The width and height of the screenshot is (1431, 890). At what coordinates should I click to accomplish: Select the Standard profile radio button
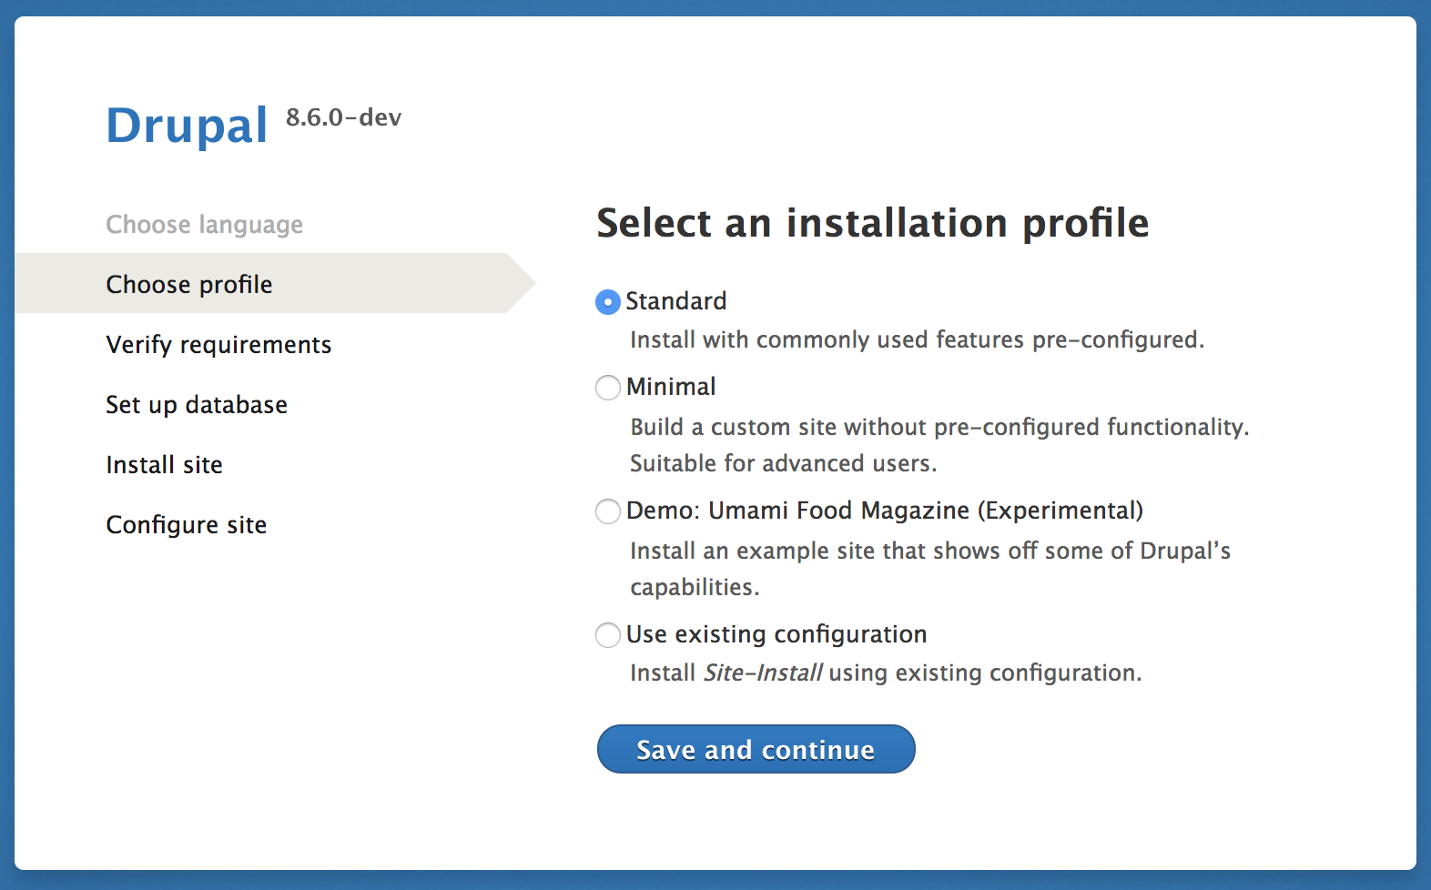(607, 302)
